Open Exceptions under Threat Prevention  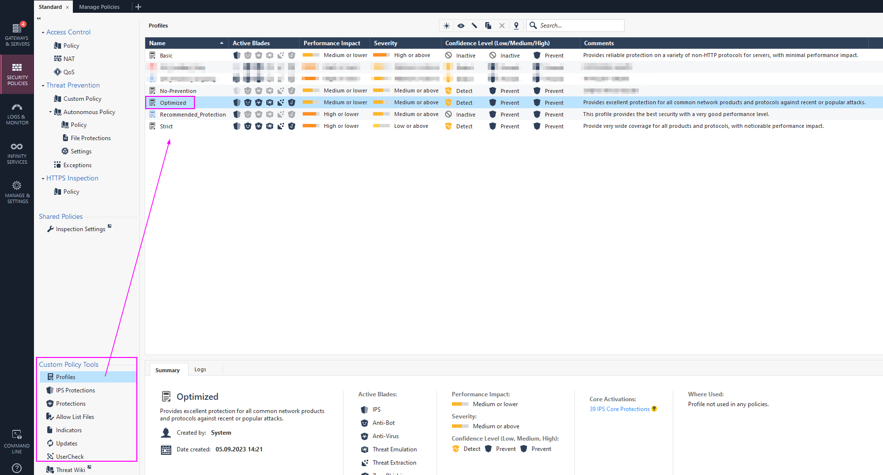pyautogui.click(x=73, y=165)
